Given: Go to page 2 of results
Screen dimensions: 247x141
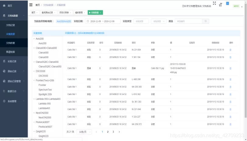Looking at the screenshot, I should pos(108,132).
